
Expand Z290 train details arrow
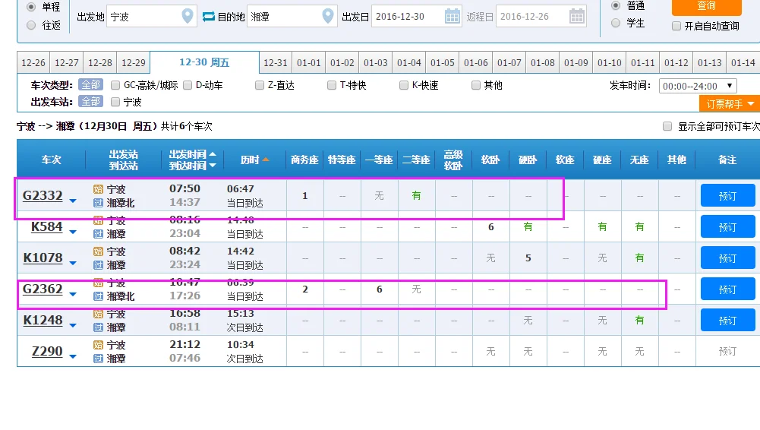point(73,356)
